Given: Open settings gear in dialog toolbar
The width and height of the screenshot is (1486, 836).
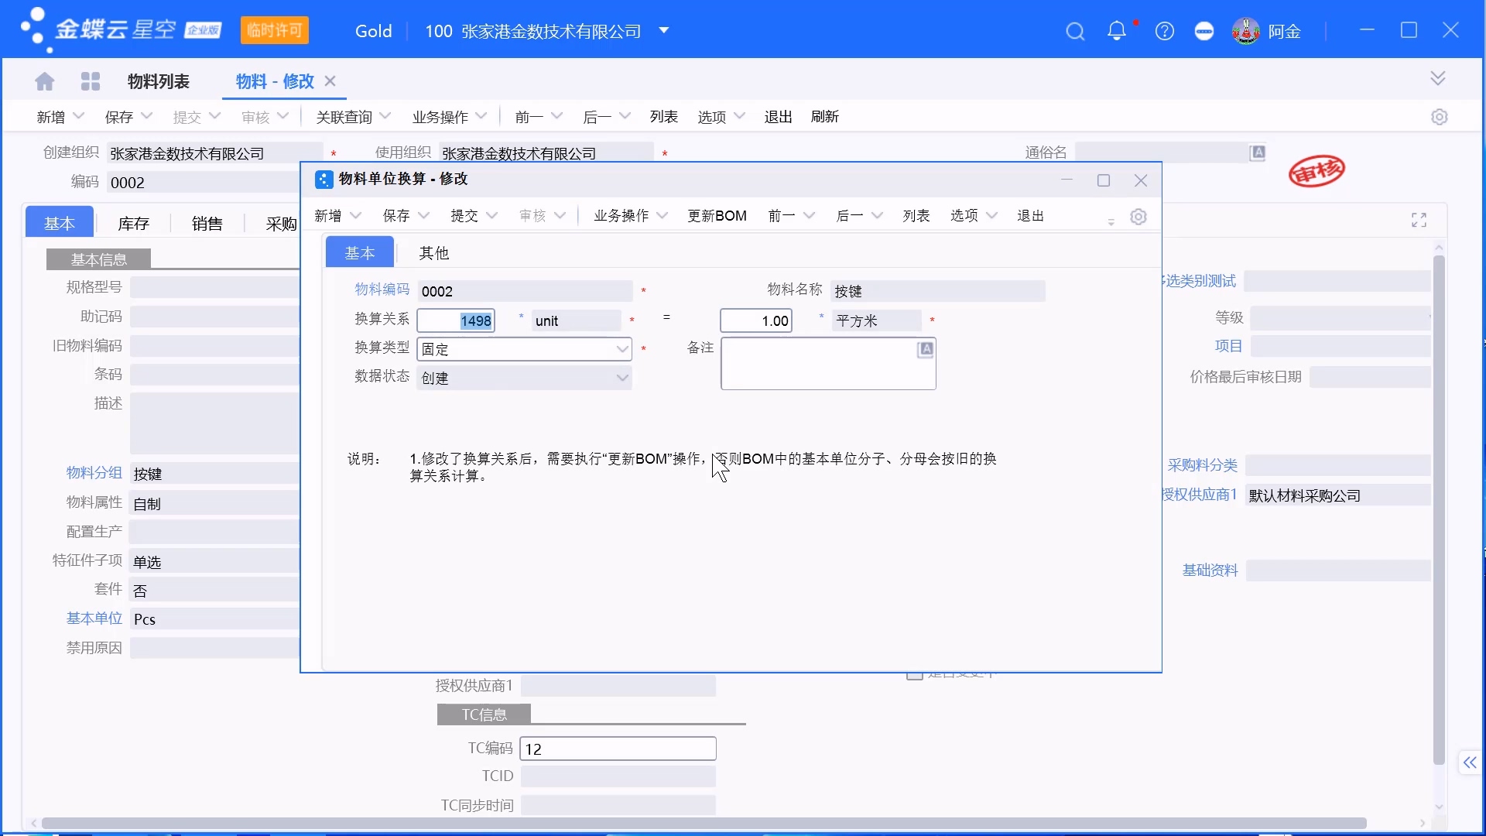Looking at the screenshot, I should coord(1138,217).
